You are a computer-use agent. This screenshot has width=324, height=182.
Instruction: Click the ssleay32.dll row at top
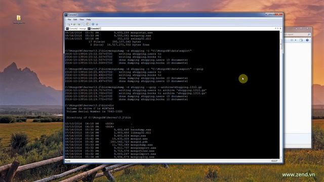[x=108, y=38]
